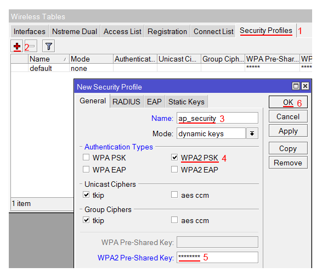Click the none mode cell
The image size is (322, 278).
pyautogui.click(x=91, y=68)
